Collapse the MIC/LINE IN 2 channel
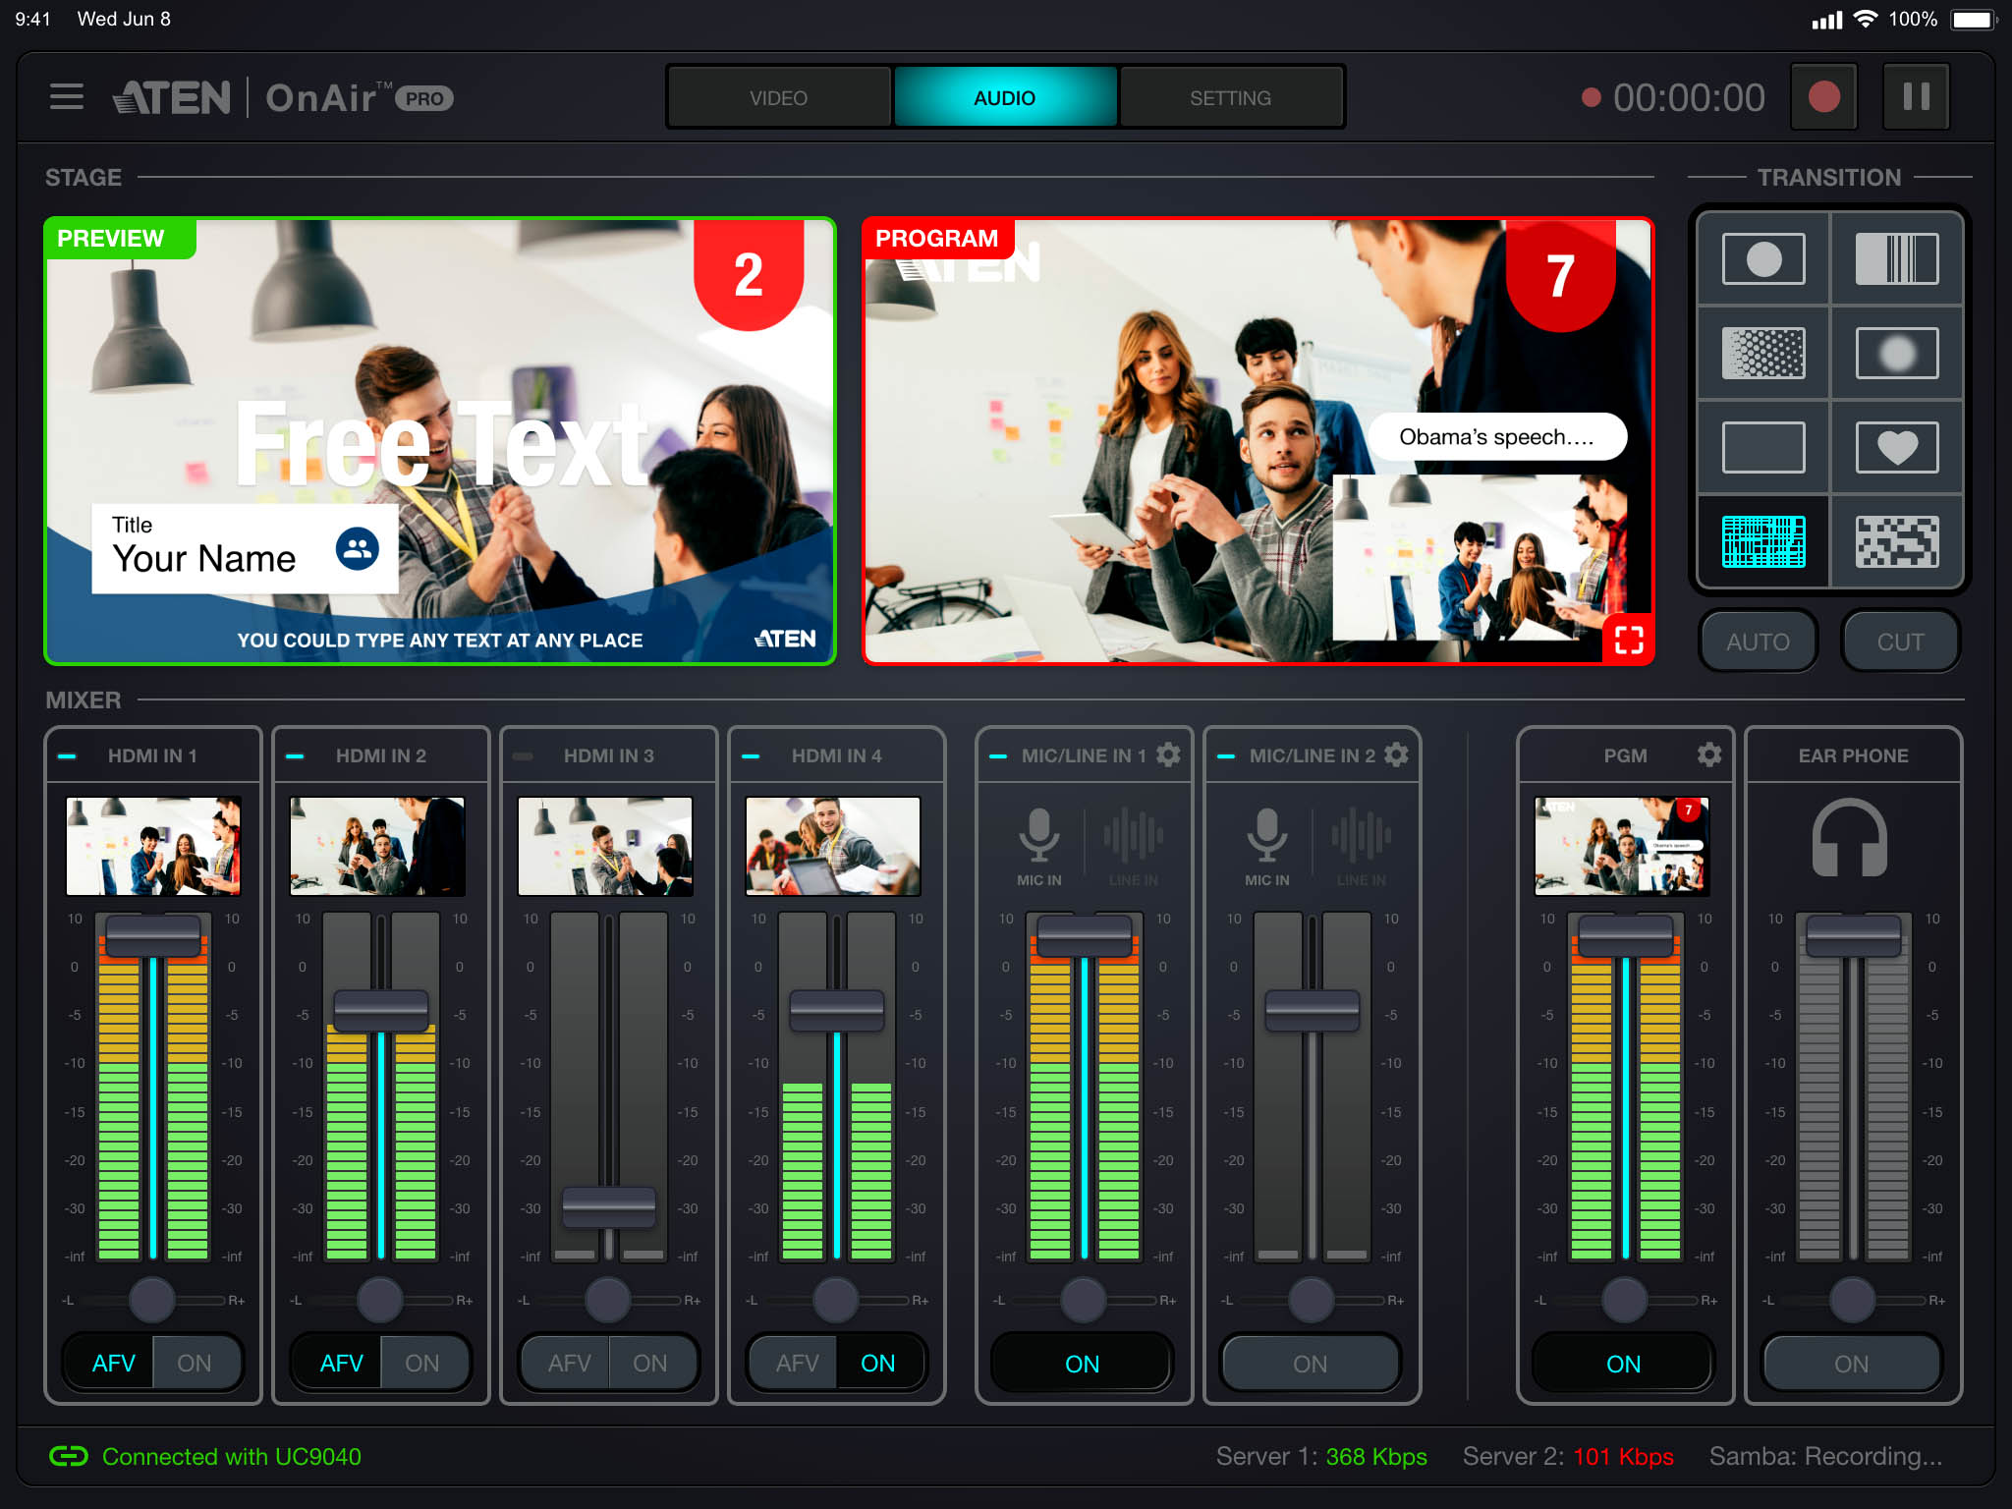The width and height of the screenshot is (2012, 1509). 1225,755
